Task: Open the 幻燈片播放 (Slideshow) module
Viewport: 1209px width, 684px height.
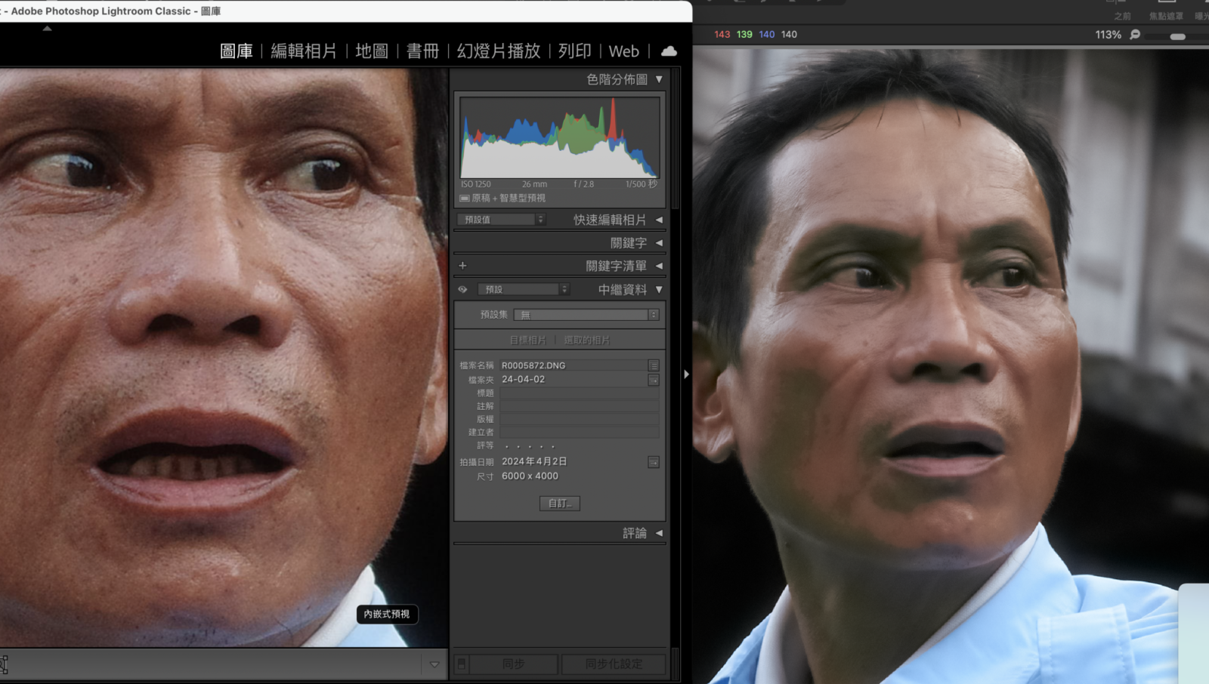Action: [x=499, y=51]
